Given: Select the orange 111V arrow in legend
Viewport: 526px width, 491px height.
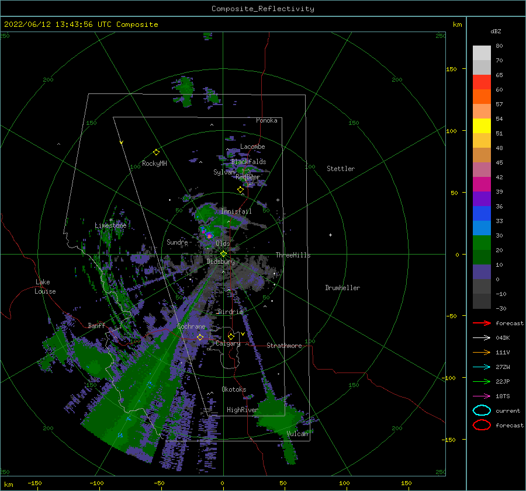Looking at the screenshot, I should [x=482, y=352].
